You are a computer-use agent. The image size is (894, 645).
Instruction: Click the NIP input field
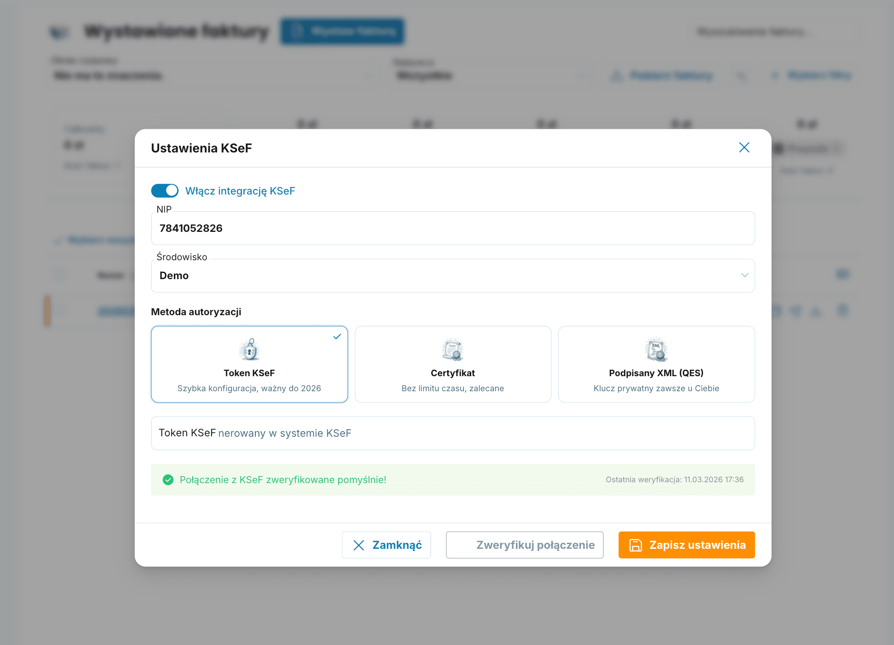[x=452, y=228]
